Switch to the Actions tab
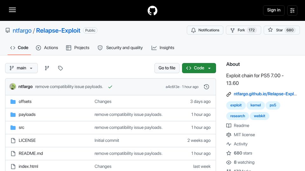The width and height of the screenshot is (305, 171). pyautogui.click(x=47, y=48)
